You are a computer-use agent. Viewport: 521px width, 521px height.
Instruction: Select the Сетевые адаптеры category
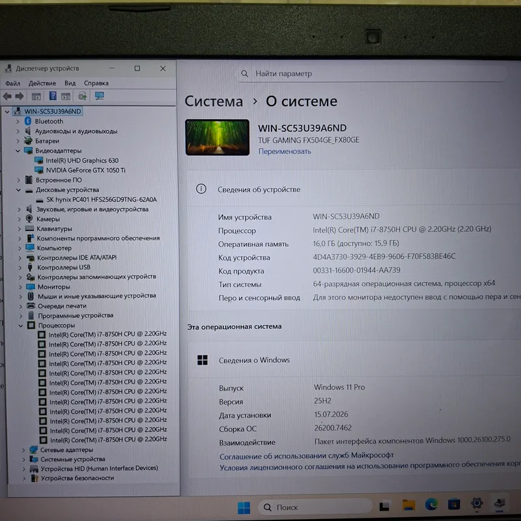point(66,449)
